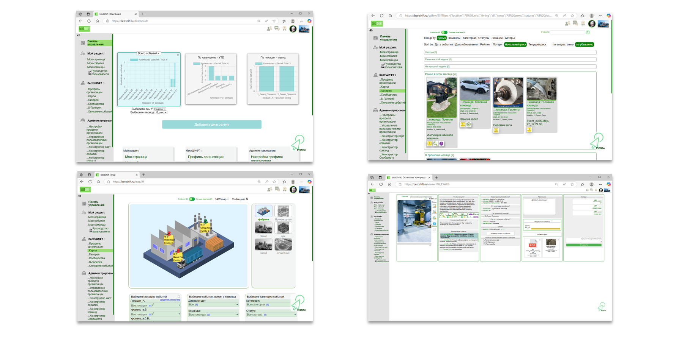The height and width of the screenshot is (338, 698).
Task: Open the chat bubbles icon in the dashboard header
Action: pos(277,29)
